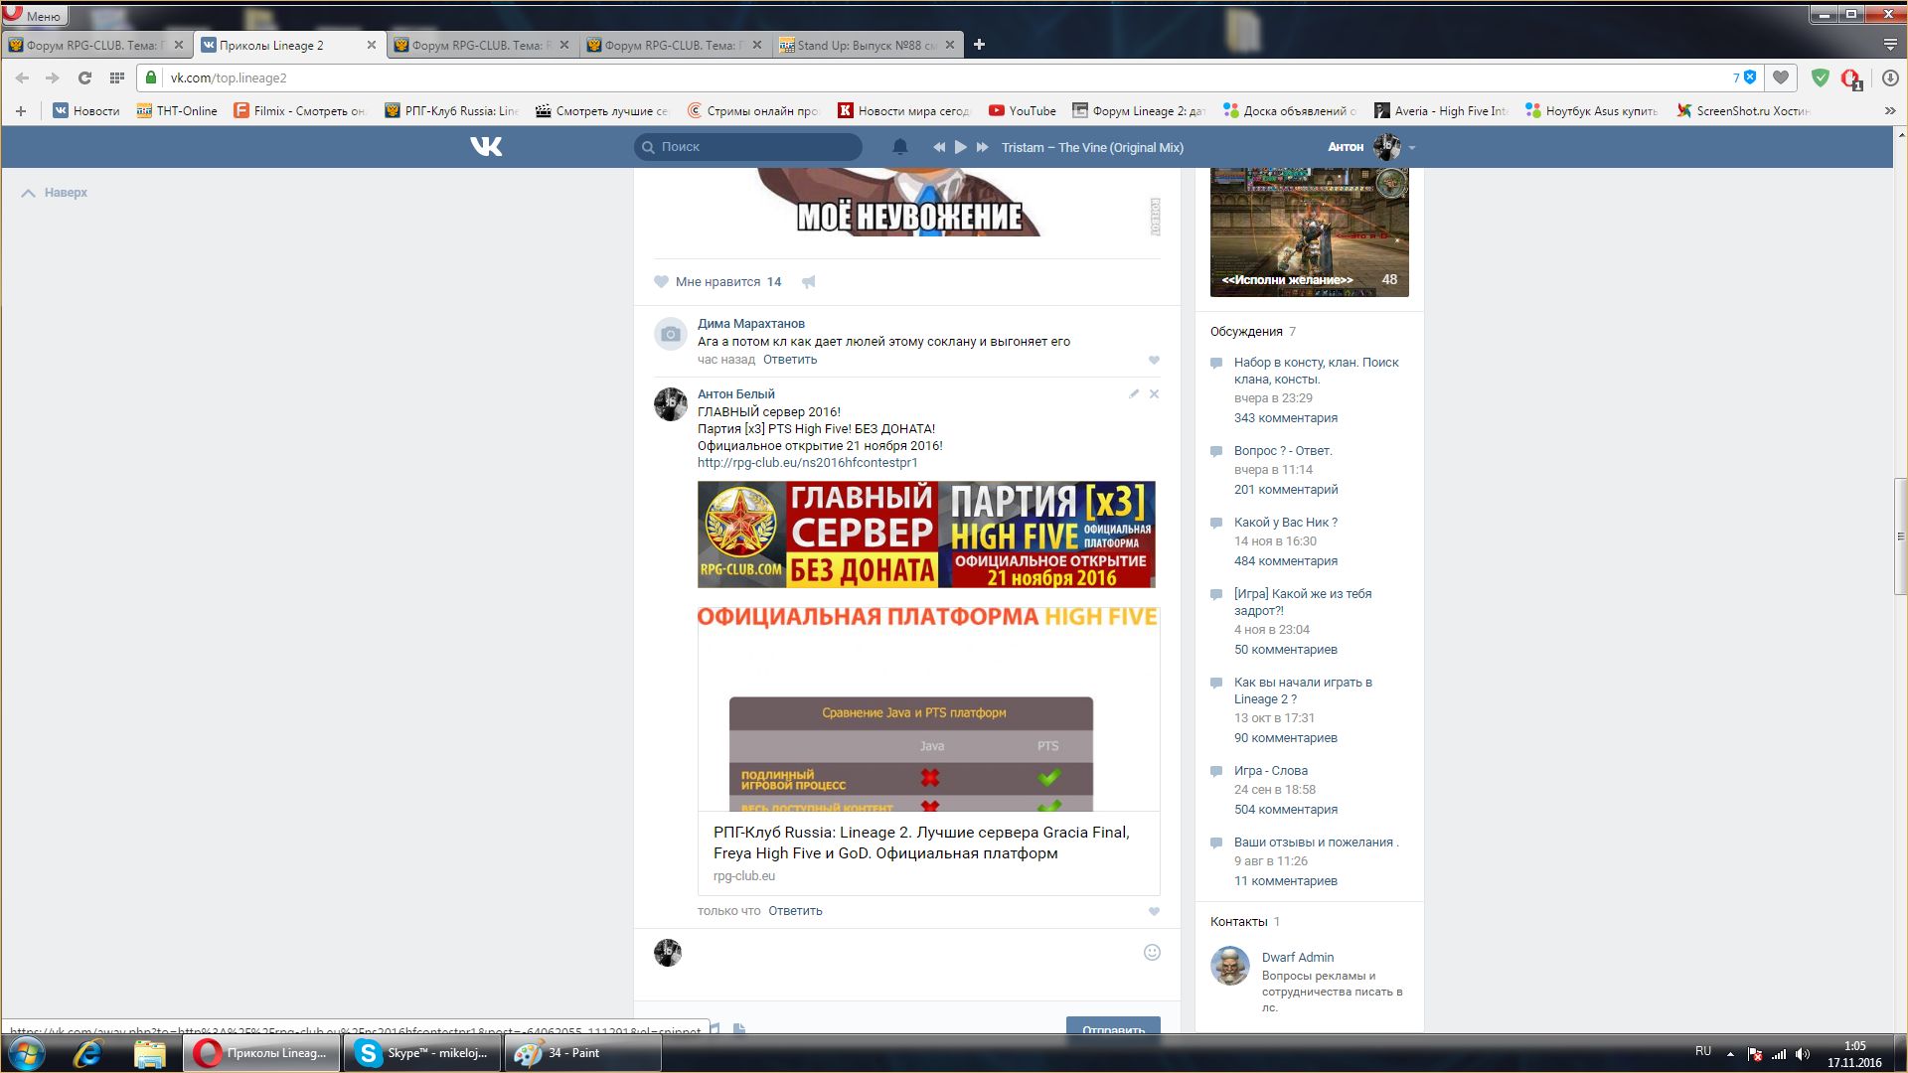Open the emoji picker in the comment box
1908x1073 pixels.
point(1152,952)
